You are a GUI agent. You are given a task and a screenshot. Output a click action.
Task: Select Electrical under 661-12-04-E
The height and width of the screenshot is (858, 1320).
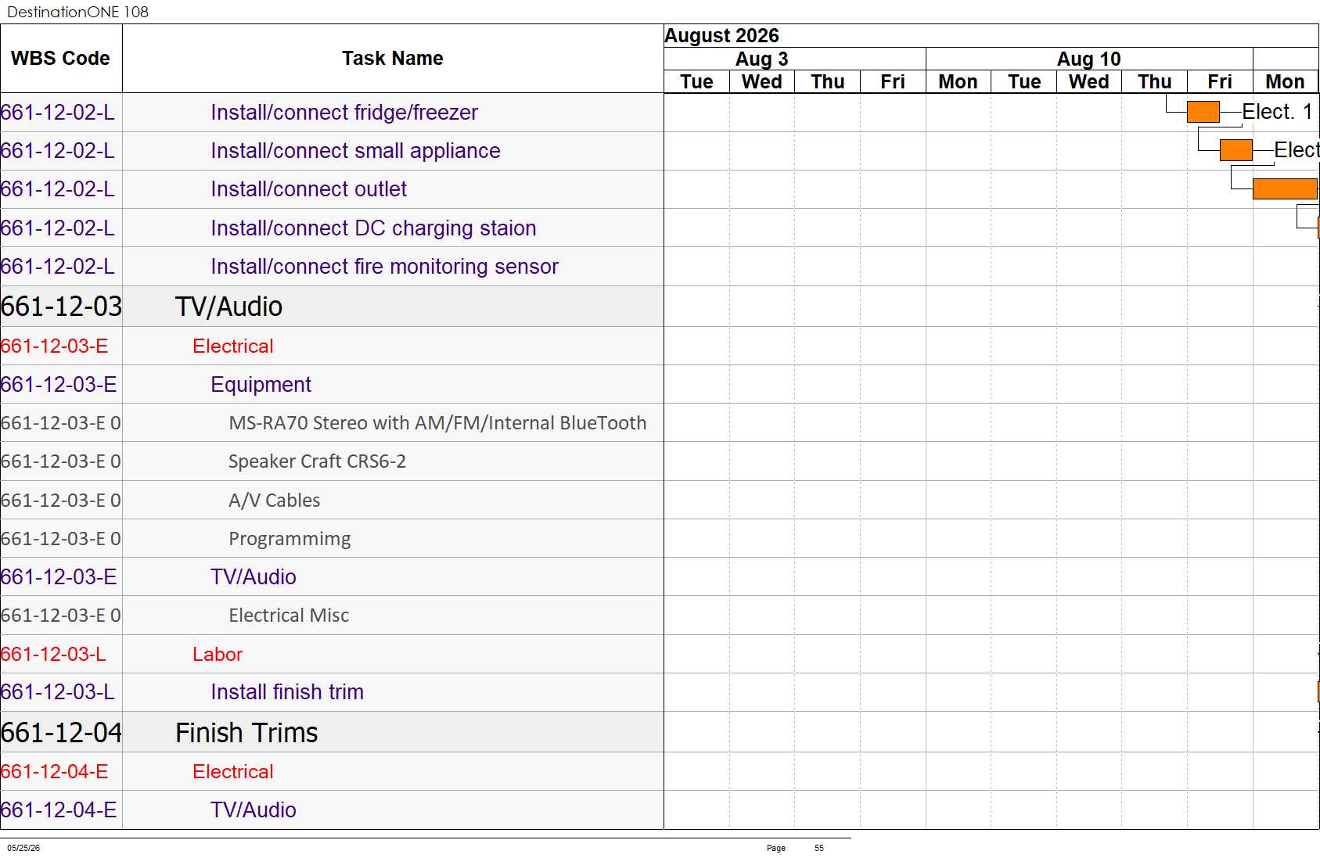click(x=232, y=772)
